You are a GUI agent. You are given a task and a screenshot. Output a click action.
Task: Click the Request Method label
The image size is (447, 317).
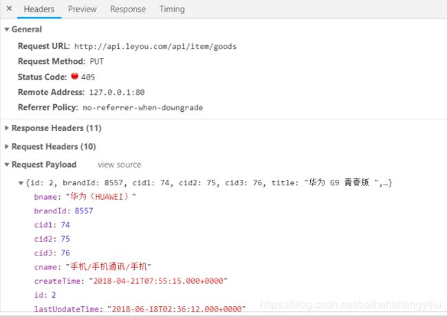point(52,61)
